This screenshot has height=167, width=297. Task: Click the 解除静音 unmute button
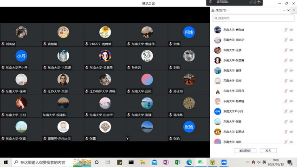point(245,151)
